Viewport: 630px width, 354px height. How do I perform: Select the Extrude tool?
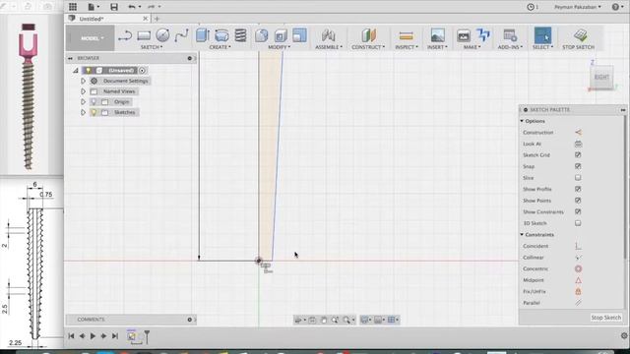(203, 35)
